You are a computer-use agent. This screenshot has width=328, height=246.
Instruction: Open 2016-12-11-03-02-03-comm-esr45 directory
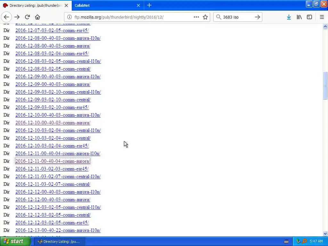(52, 169)
